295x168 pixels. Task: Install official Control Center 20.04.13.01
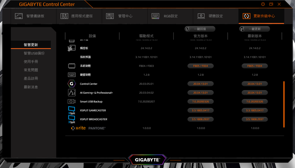click(200, 84)
